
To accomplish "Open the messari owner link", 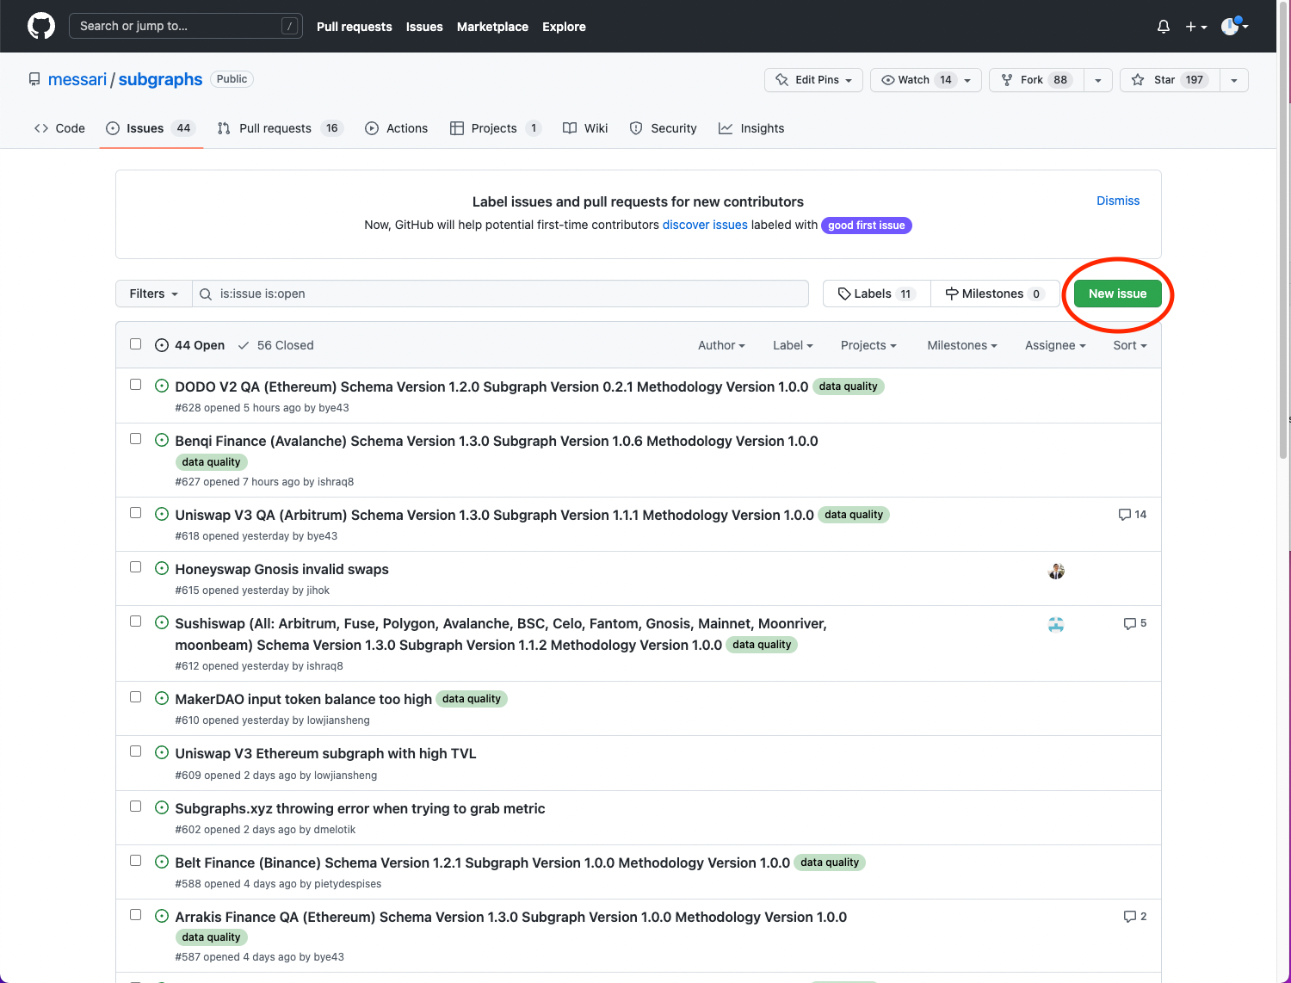I will (77, 79).
